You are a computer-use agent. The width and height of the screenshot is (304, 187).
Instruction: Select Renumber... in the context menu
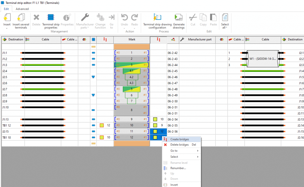(x=178, y=168)
